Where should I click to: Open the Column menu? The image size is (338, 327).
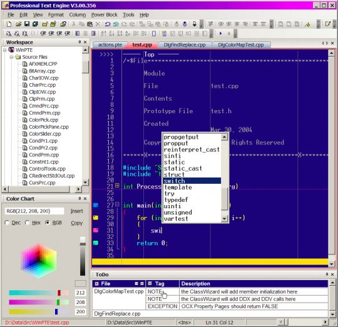78,14
